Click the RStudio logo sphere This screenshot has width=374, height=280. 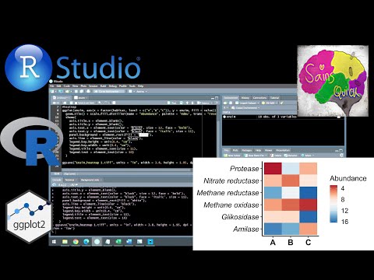pos(28,68)
